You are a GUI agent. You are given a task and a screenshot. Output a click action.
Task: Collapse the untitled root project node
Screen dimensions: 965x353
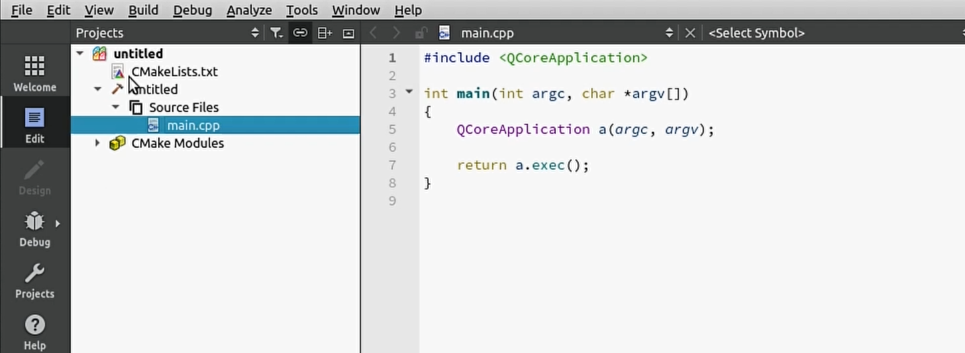(80, 53)
